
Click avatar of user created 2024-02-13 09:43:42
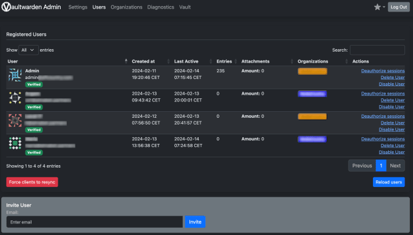pyautogui.click(x=15, y=98)
